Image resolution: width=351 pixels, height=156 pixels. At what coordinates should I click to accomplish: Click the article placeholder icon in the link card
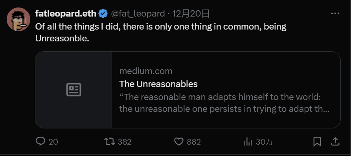[x=74, y=90]
